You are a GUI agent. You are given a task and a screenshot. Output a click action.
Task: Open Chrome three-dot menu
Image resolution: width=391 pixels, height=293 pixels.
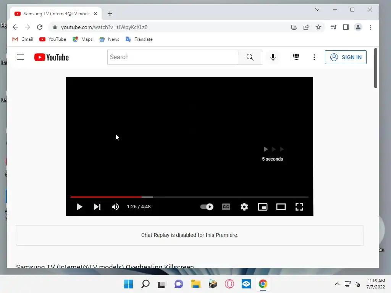[370, 27]
